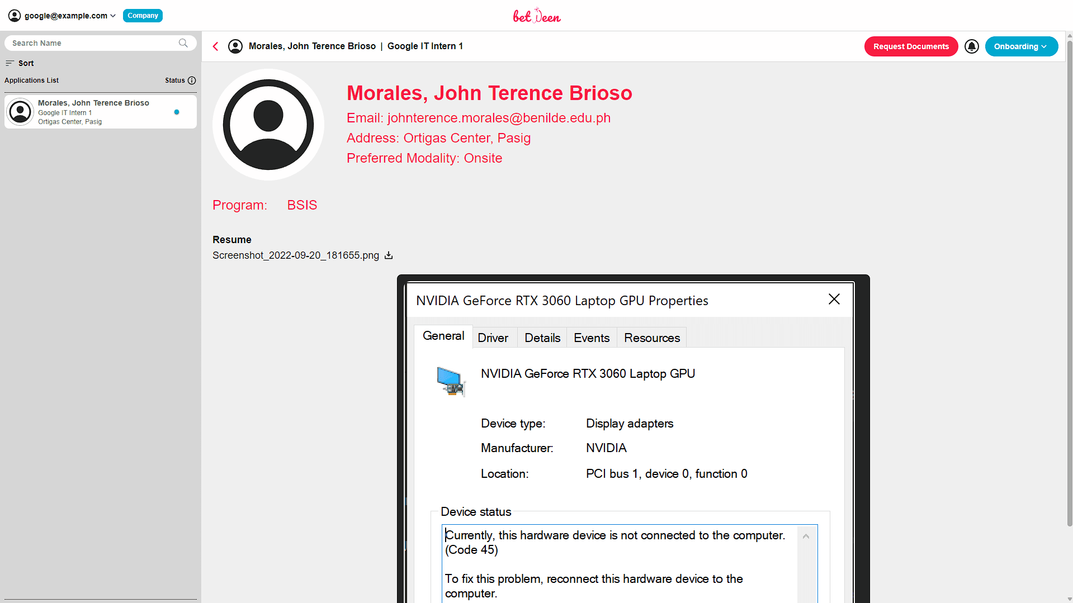
Task: Click the blue status dot on application
Action: pyautogui.click(x=177, y=112)
